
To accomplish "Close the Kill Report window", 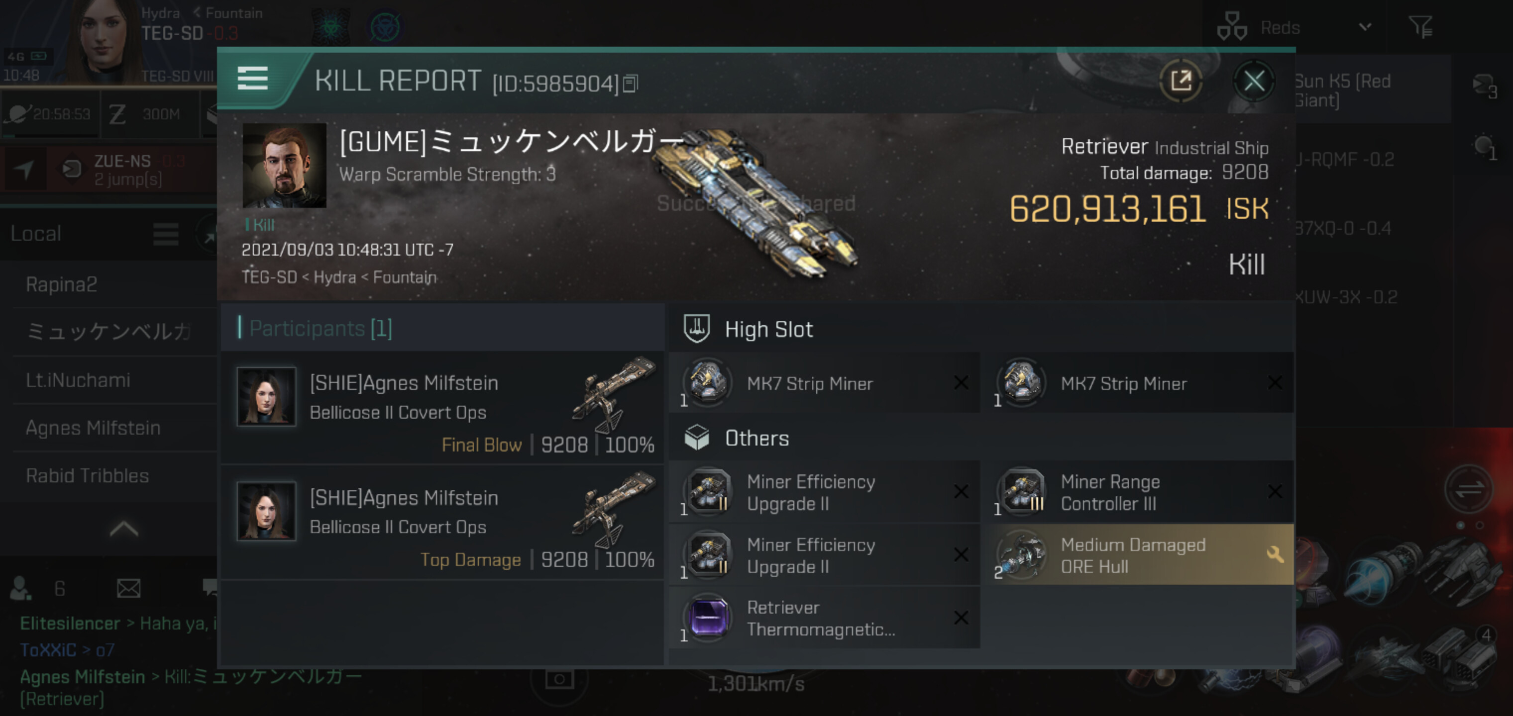I will pos(1253,81).
